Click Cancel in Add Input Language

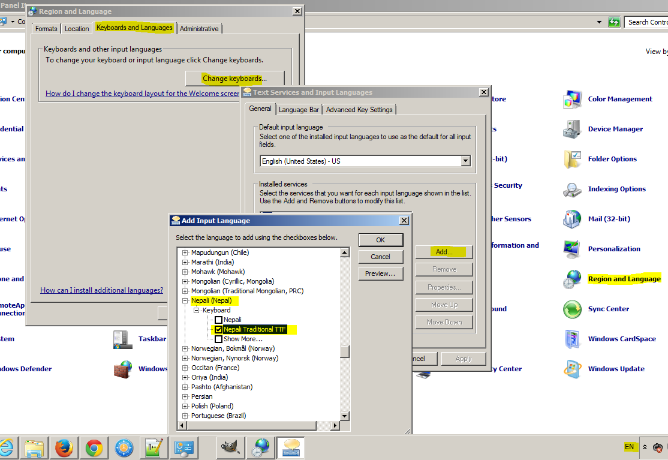coord(380,257)
